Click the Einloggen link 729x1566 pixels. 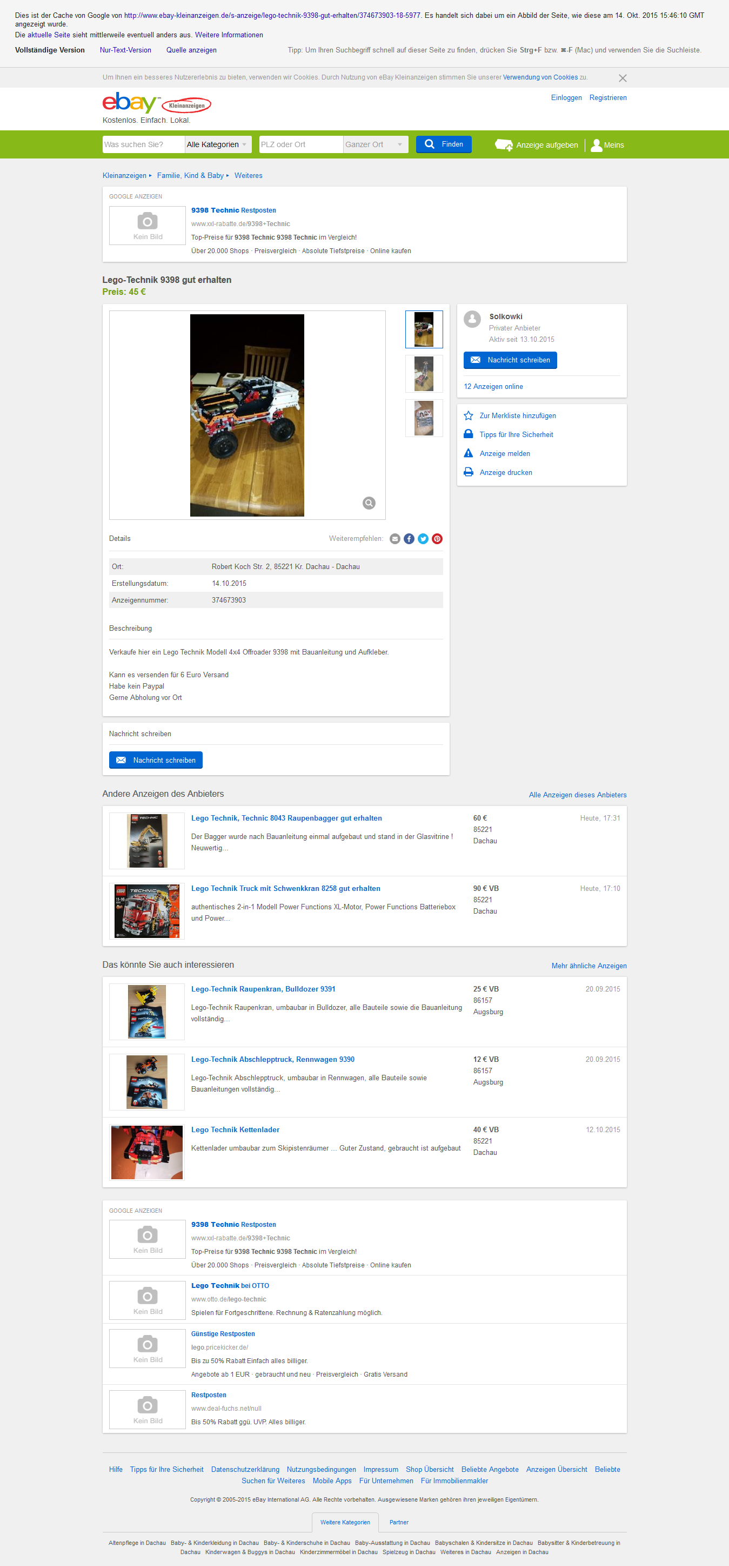(566, 98)
